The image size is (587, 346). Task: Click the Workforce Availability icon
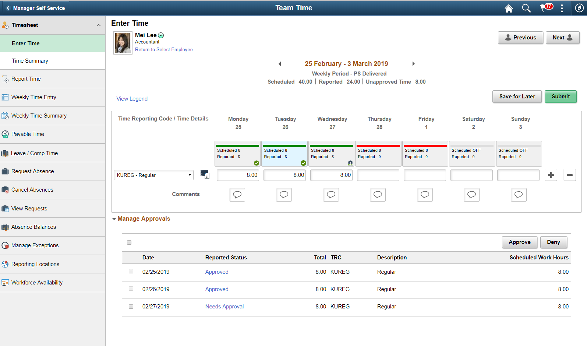pyautogui.click(x=5, y=283)
